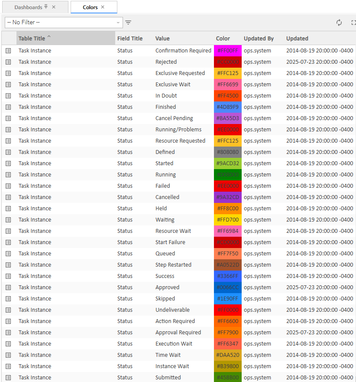
Task: Pin the Dashboards tab
Action: pyautogui.click(x=46, y=7)
